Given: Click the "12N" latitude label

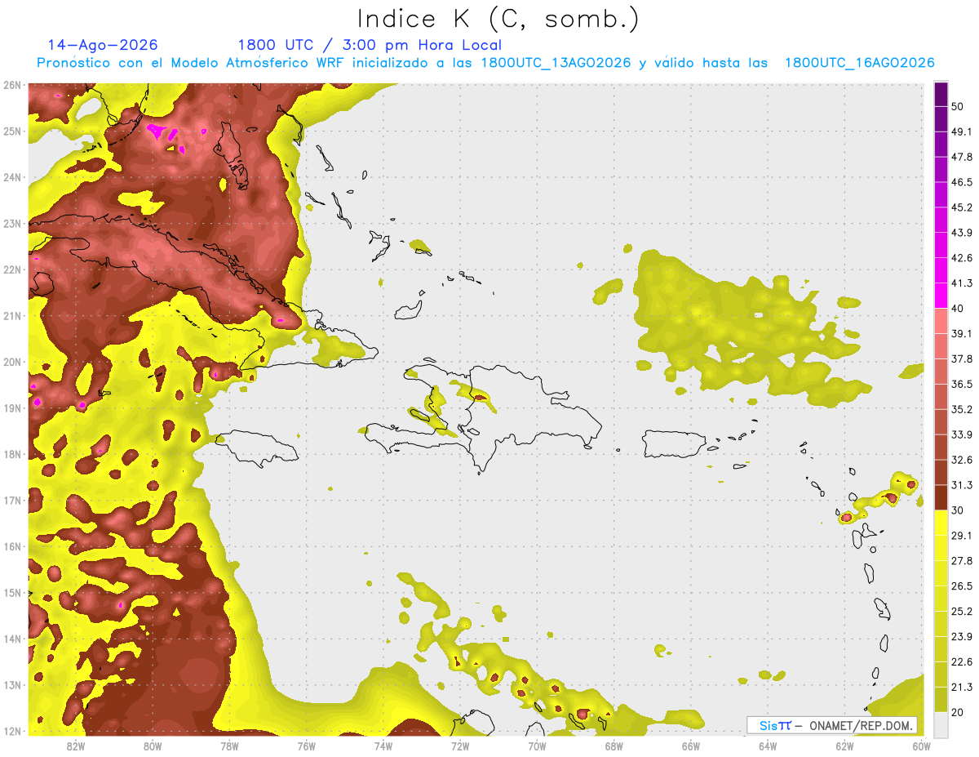Looking at the screenshot, I should pos(12,731).
